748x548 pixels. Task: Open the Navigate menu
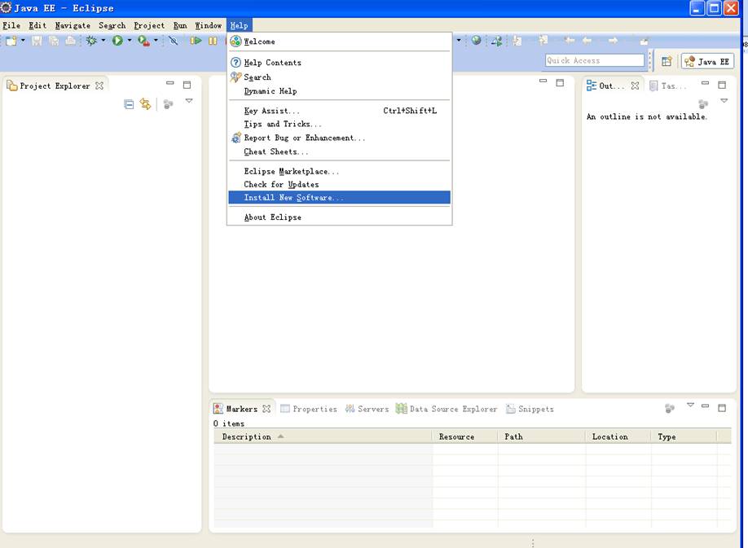pyautogui.click(x=73, y=25)
